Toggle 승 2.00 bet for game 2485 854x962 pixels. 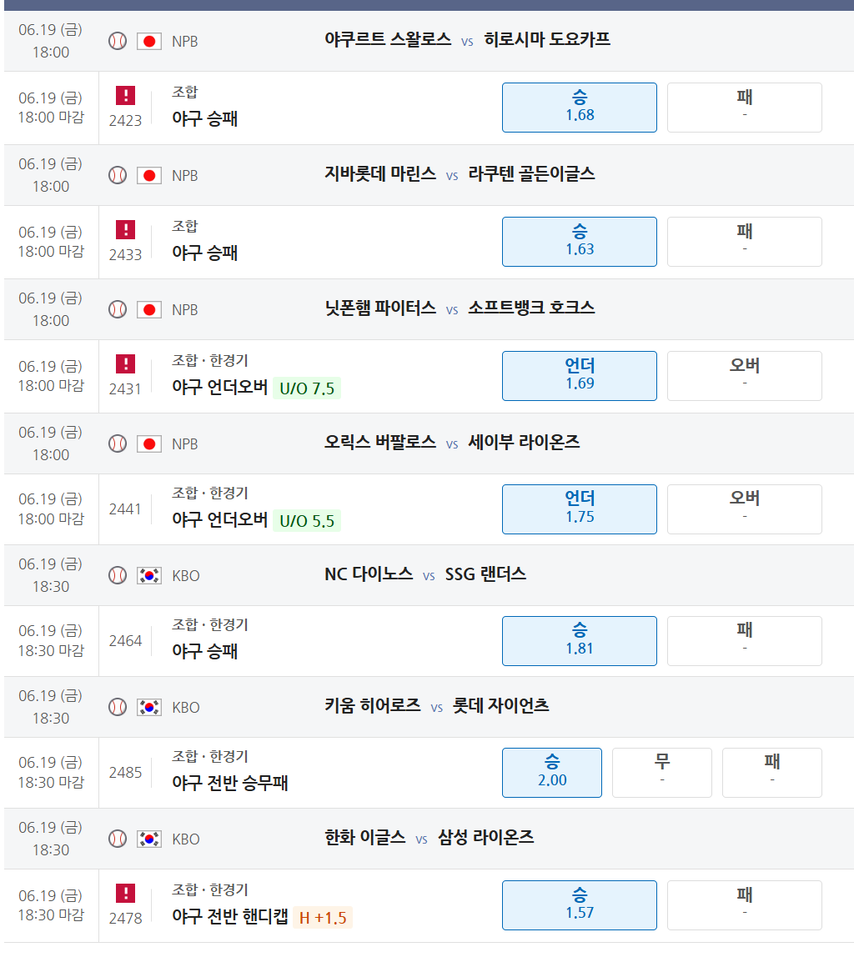[552, 773]
